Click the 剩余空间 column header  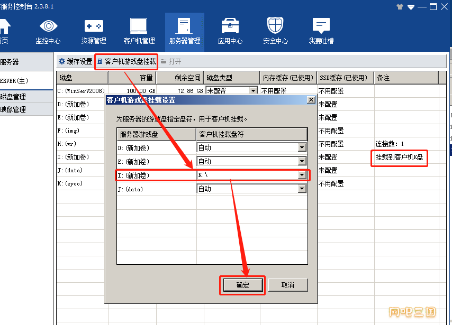click(180, 78)
